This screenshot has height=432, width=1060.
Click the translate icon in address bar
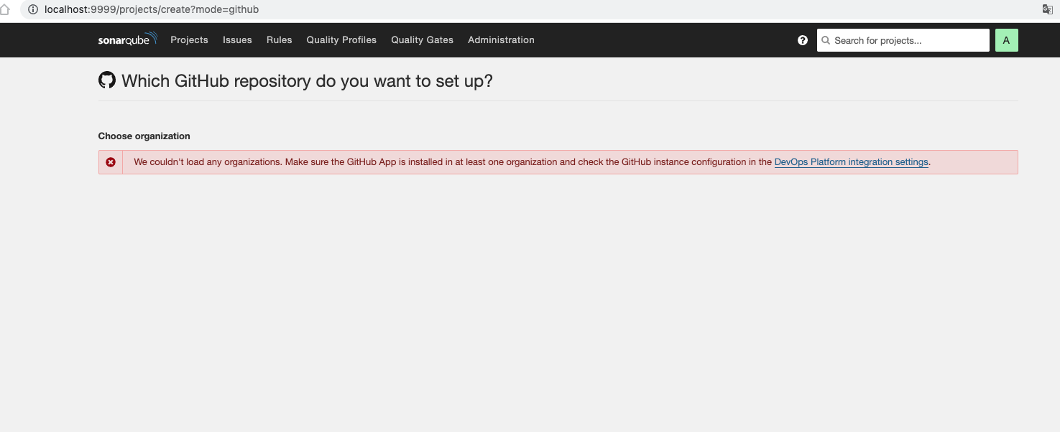click(1048, 9)
